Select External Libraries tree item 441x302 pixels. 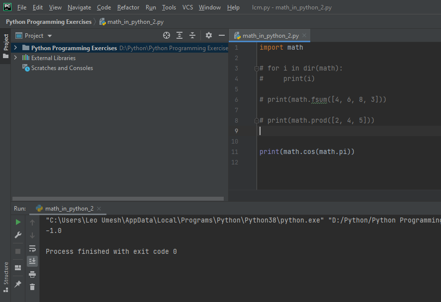pyautogui.click(x=53, y=58)
